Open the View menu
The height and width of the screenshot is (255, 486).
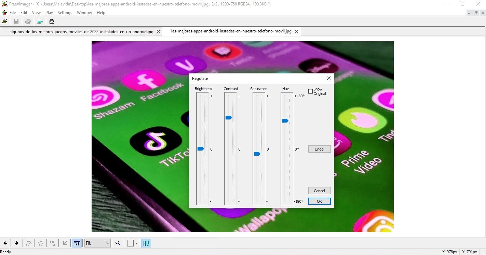tap(36, 13)
